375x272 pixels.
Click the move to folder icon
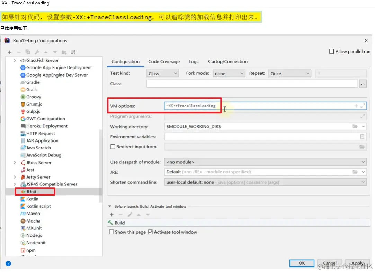pos(64,52)
